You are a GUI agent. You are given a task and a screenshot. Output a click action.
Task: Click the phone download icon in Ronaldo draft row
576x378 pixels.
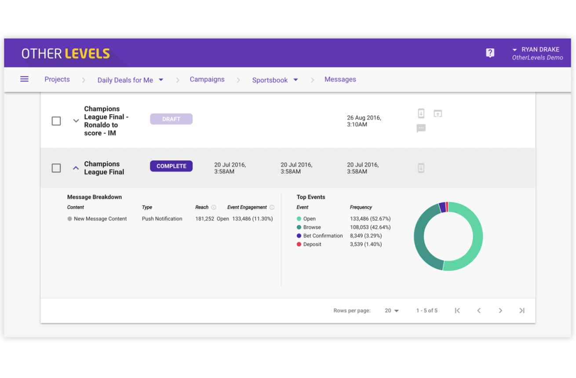pos(421,113)
